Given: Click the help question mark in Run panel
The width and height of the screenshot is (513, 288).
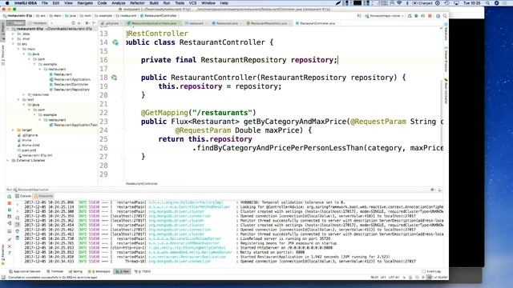Looking at the screenshot, I should 9,253.
